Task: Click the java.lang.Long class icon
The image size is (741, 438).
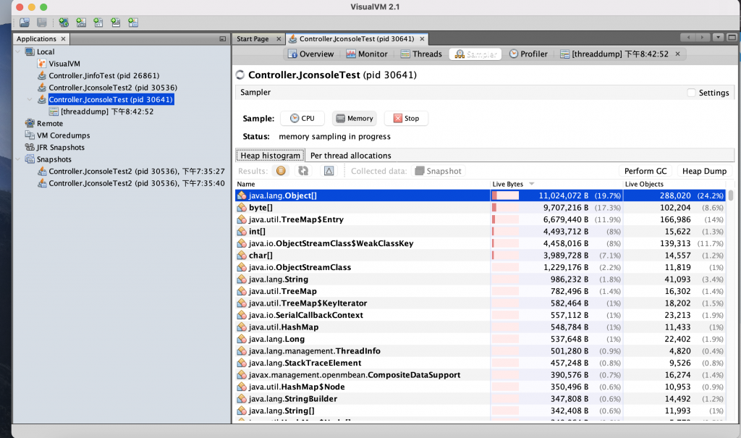Action: 242,339
